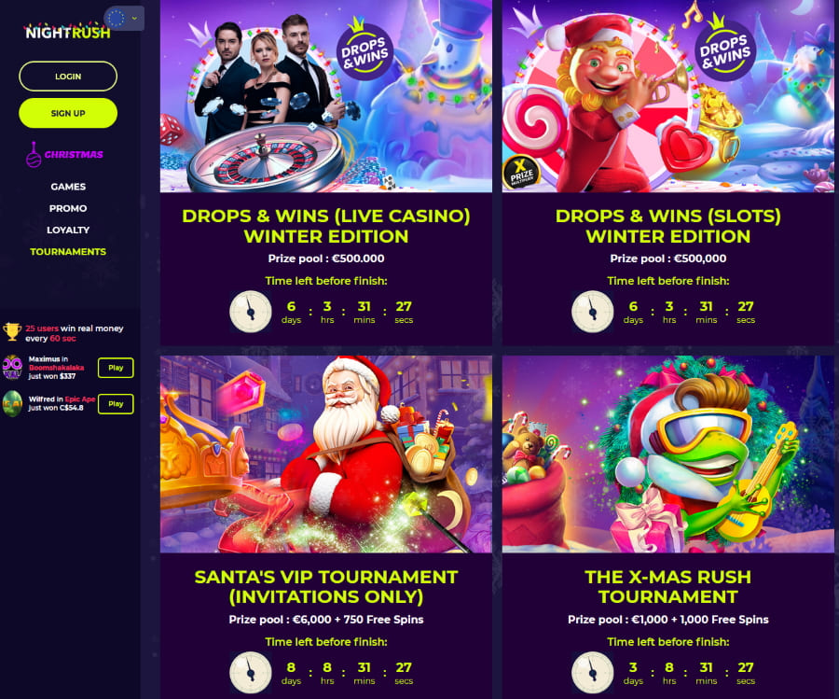Click the LOGIN button
Screen dimensions: 839x699
coord(68,77)
